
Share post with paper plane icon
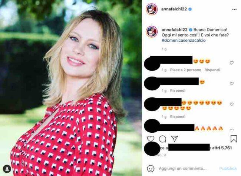coord(175,139)
